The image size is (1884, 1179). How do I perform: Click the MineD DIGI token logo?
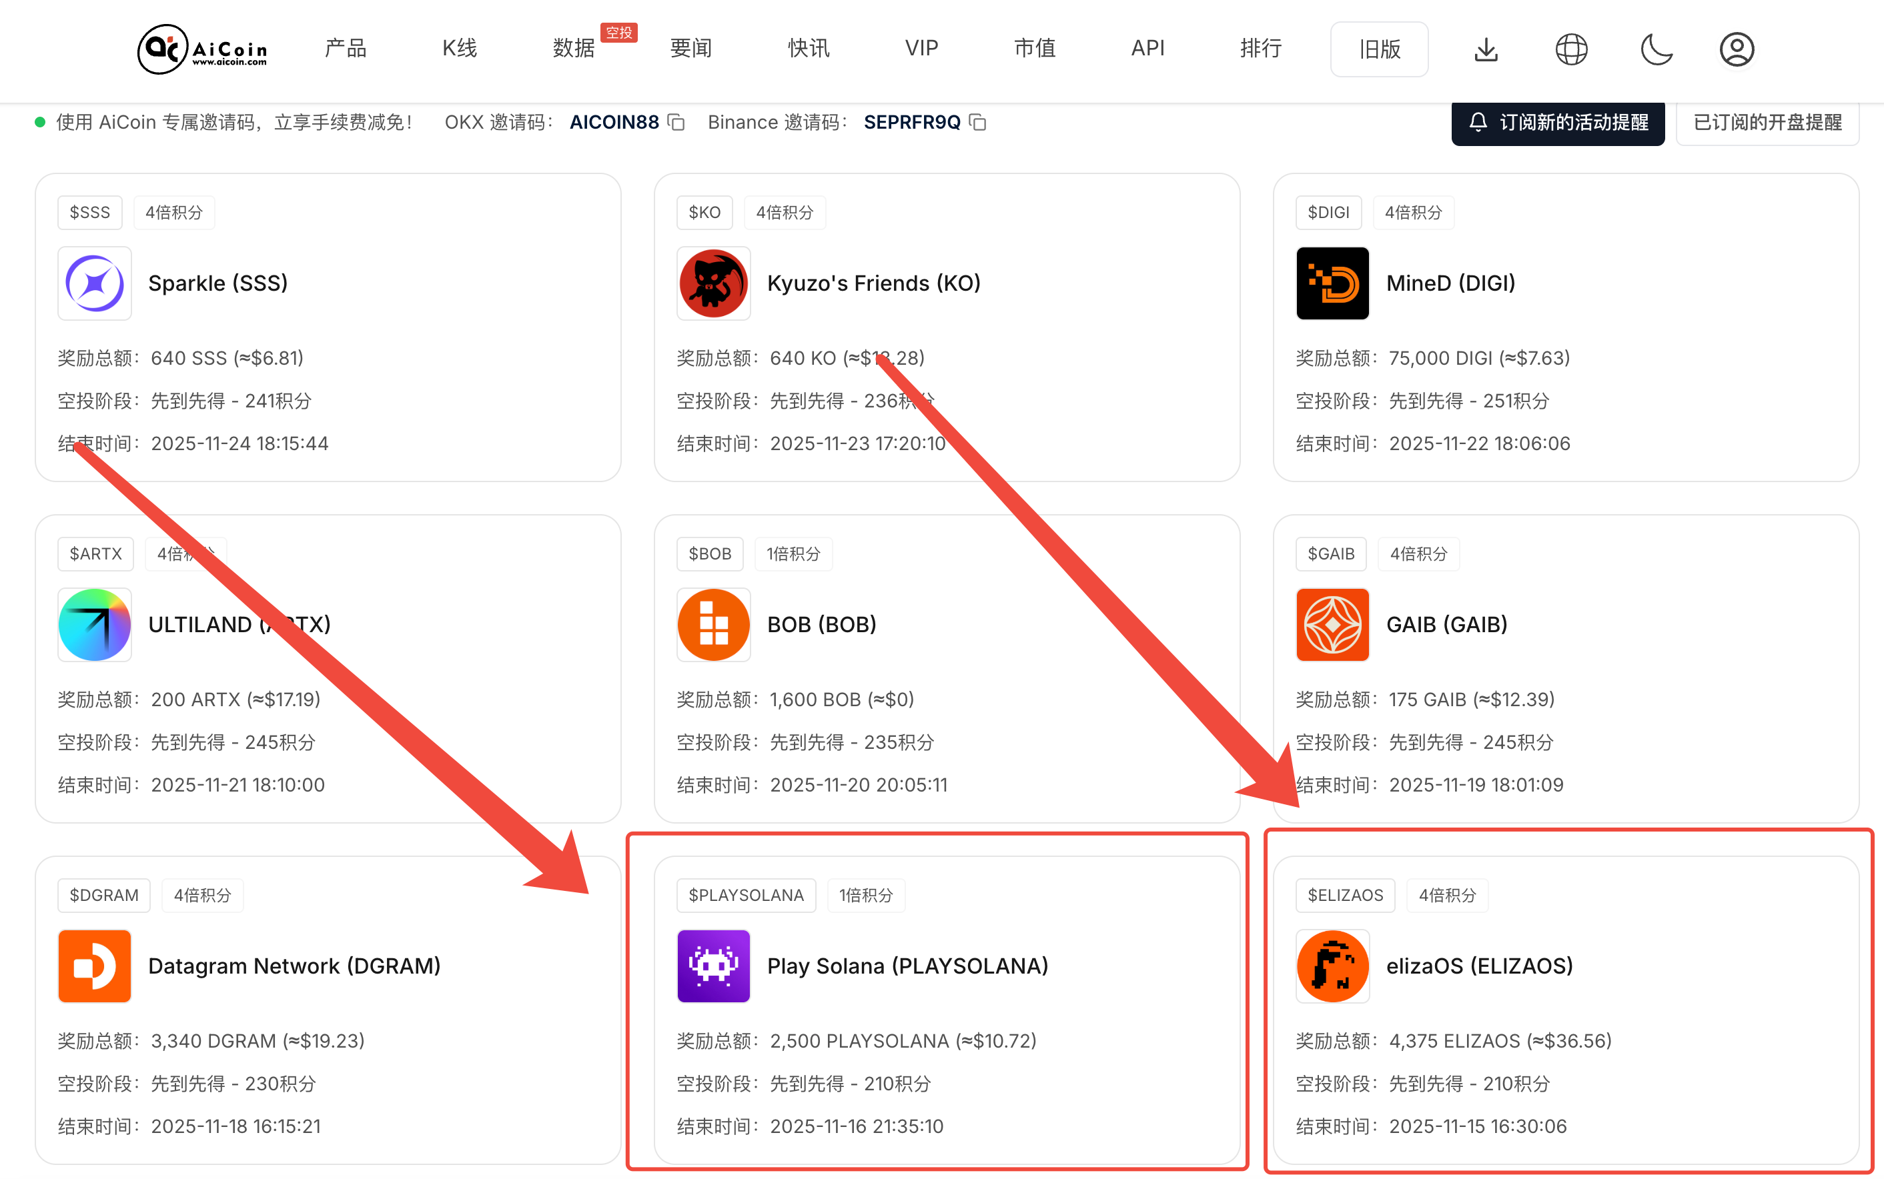point(1332,283)
